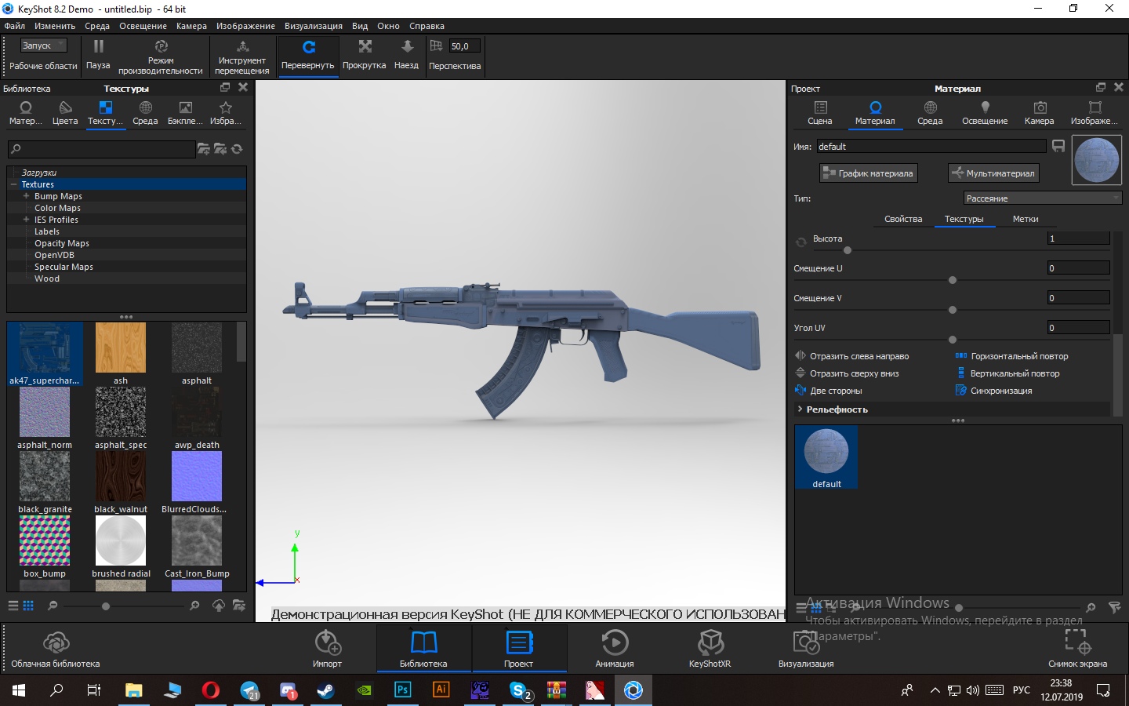Toggle Вертикальный повтор

tap(1007, 373)
